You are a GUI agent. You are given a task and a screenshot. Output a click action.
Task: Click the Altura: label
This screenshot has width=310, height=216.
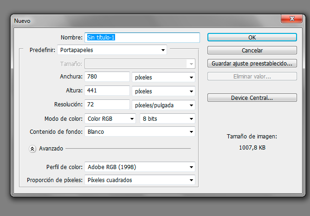coord(74,91)
